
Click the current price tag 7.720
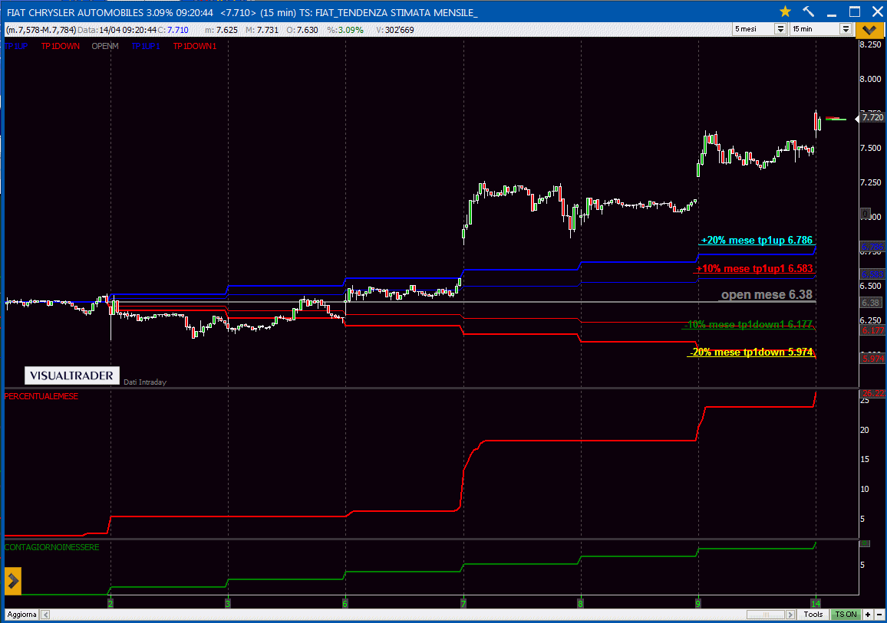pos(872,117)
